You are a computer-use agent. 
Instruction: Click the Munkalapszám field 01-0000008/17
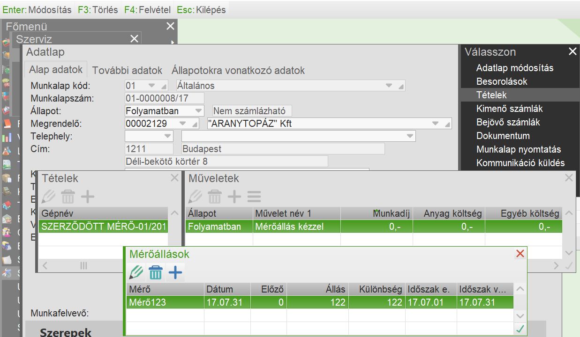[x=165, y=98]
